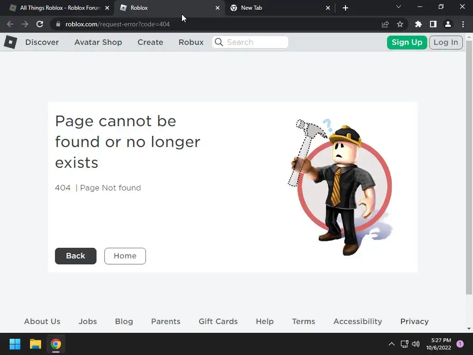Close the Roblox tab
The image size is (473, 355).
tap(218, 8)
